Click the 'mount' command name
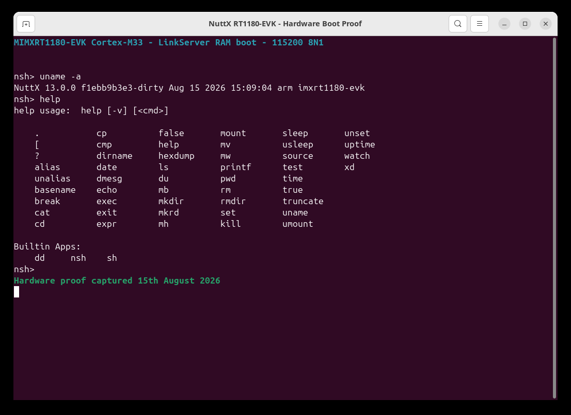This screenshot has height=415, width=571. click(x=233, y=133)
